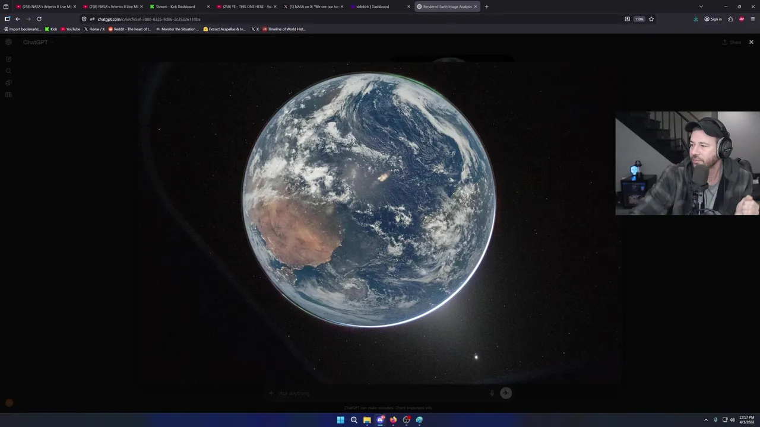Open the browser downloads panel

pyautogui.click(x=696, y=19)
